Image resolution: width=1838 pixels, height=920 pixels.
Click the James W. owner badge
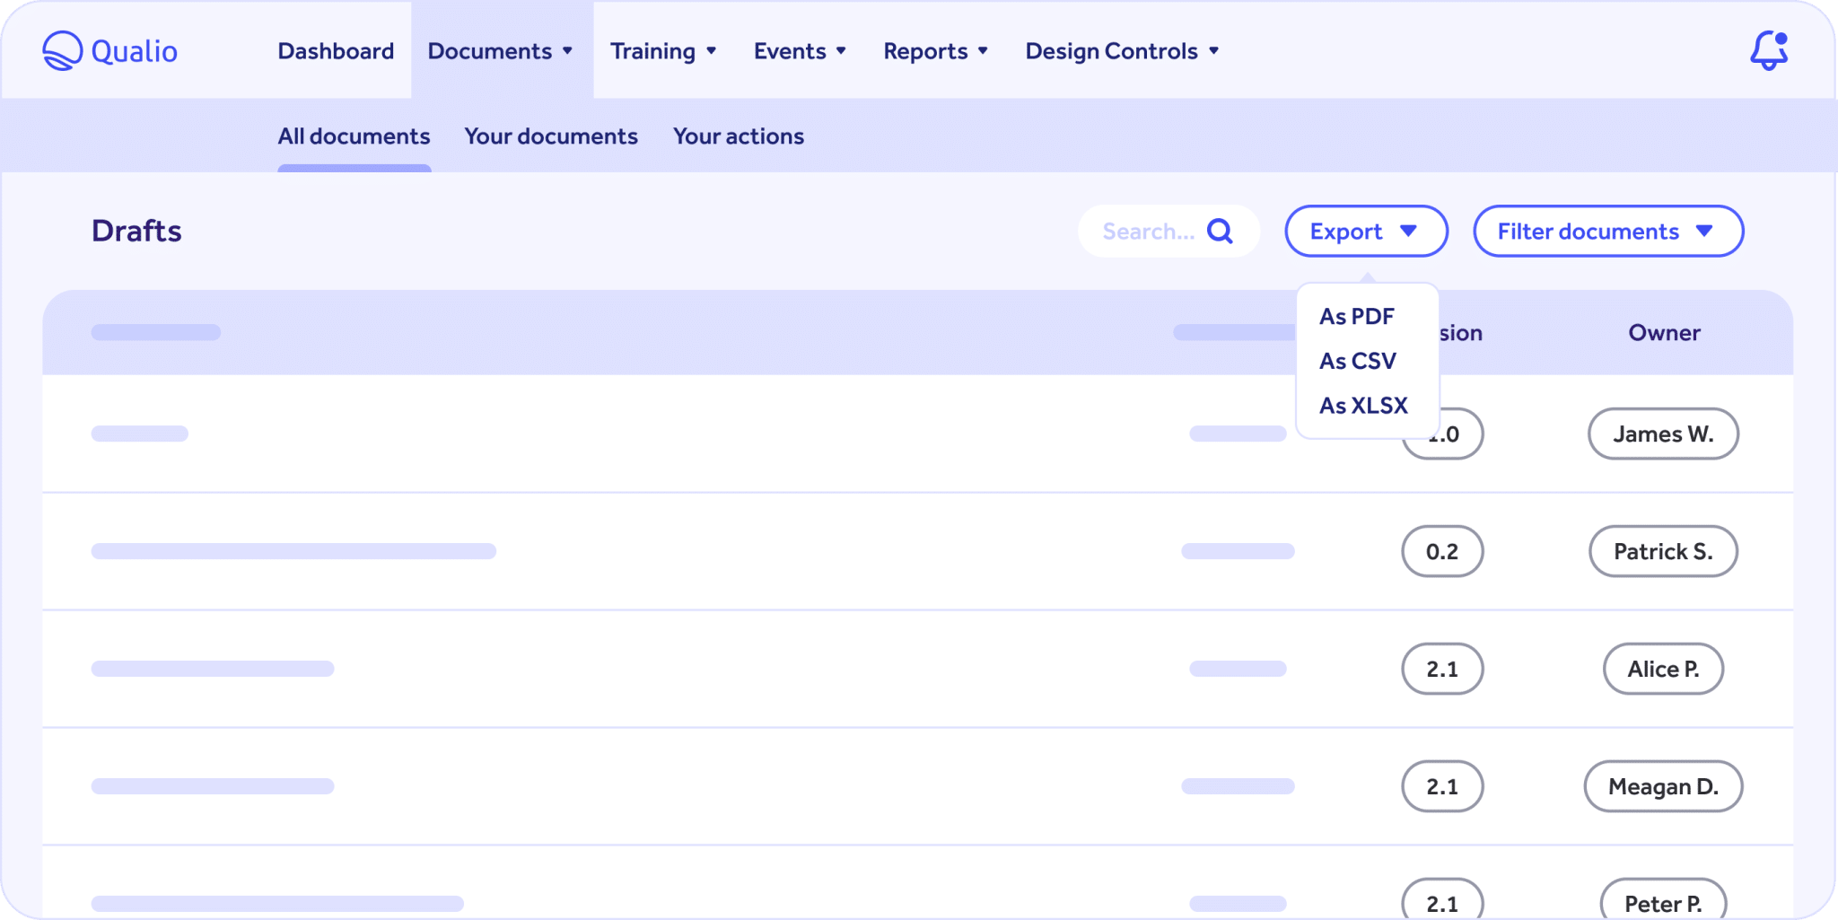(1663, 434)
